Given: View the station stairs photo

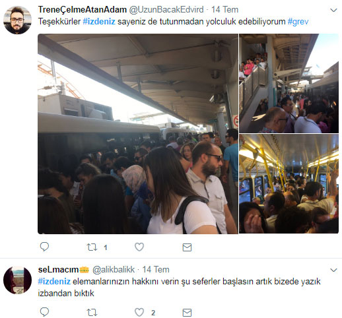Looking at the screenshot, I should [x=289, y=83].
